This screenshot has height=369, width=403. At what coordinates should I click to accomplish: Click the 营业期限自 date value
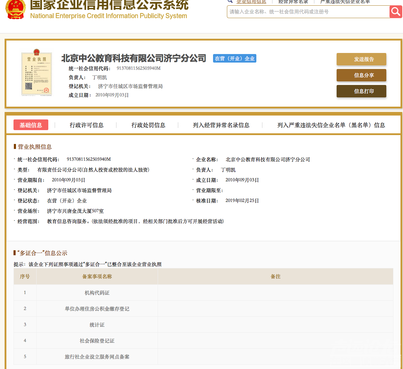(x=69, y=180)
